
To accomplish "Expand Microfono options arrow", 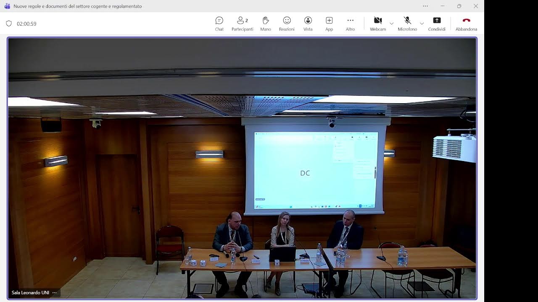I will (x=422, y=23).
